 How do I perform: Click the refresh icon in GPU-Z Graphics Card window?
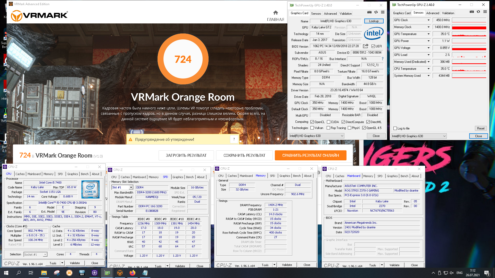[x=376, y=12]
